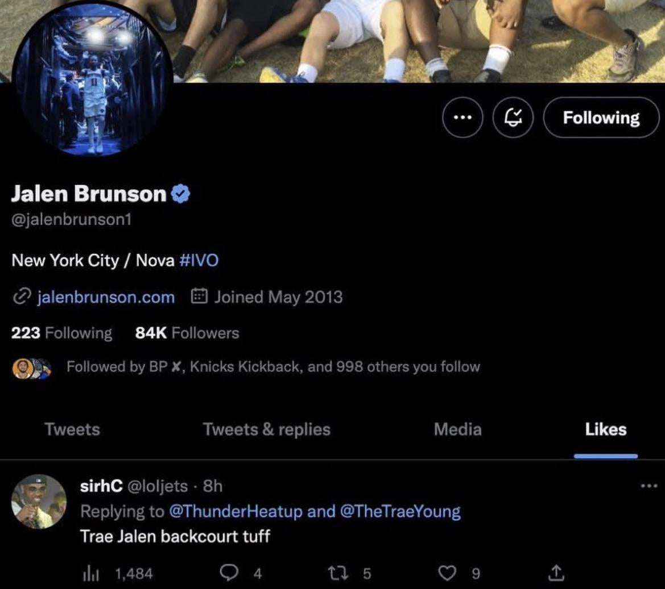View the 223 Following list
Screen dimensions: 665x589
pos(62,333)
